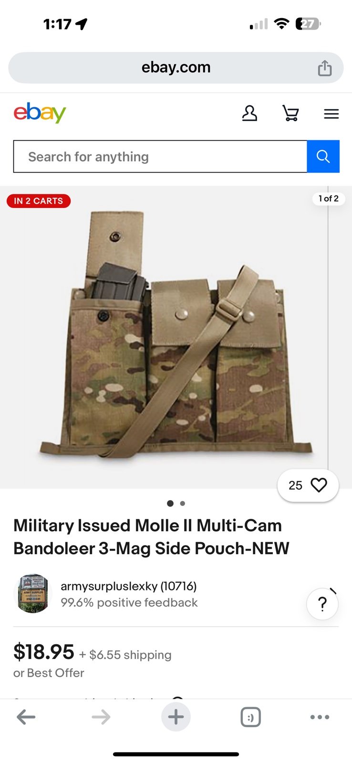Click the blue search magnifier button
This screenshot has width=352, height=763.
click(x=323, y=156)
